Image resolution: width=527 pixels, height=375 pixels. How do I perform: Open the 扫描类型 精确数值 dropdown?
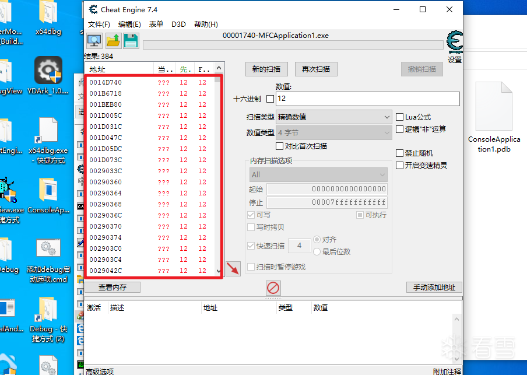(x=333, y=117)
